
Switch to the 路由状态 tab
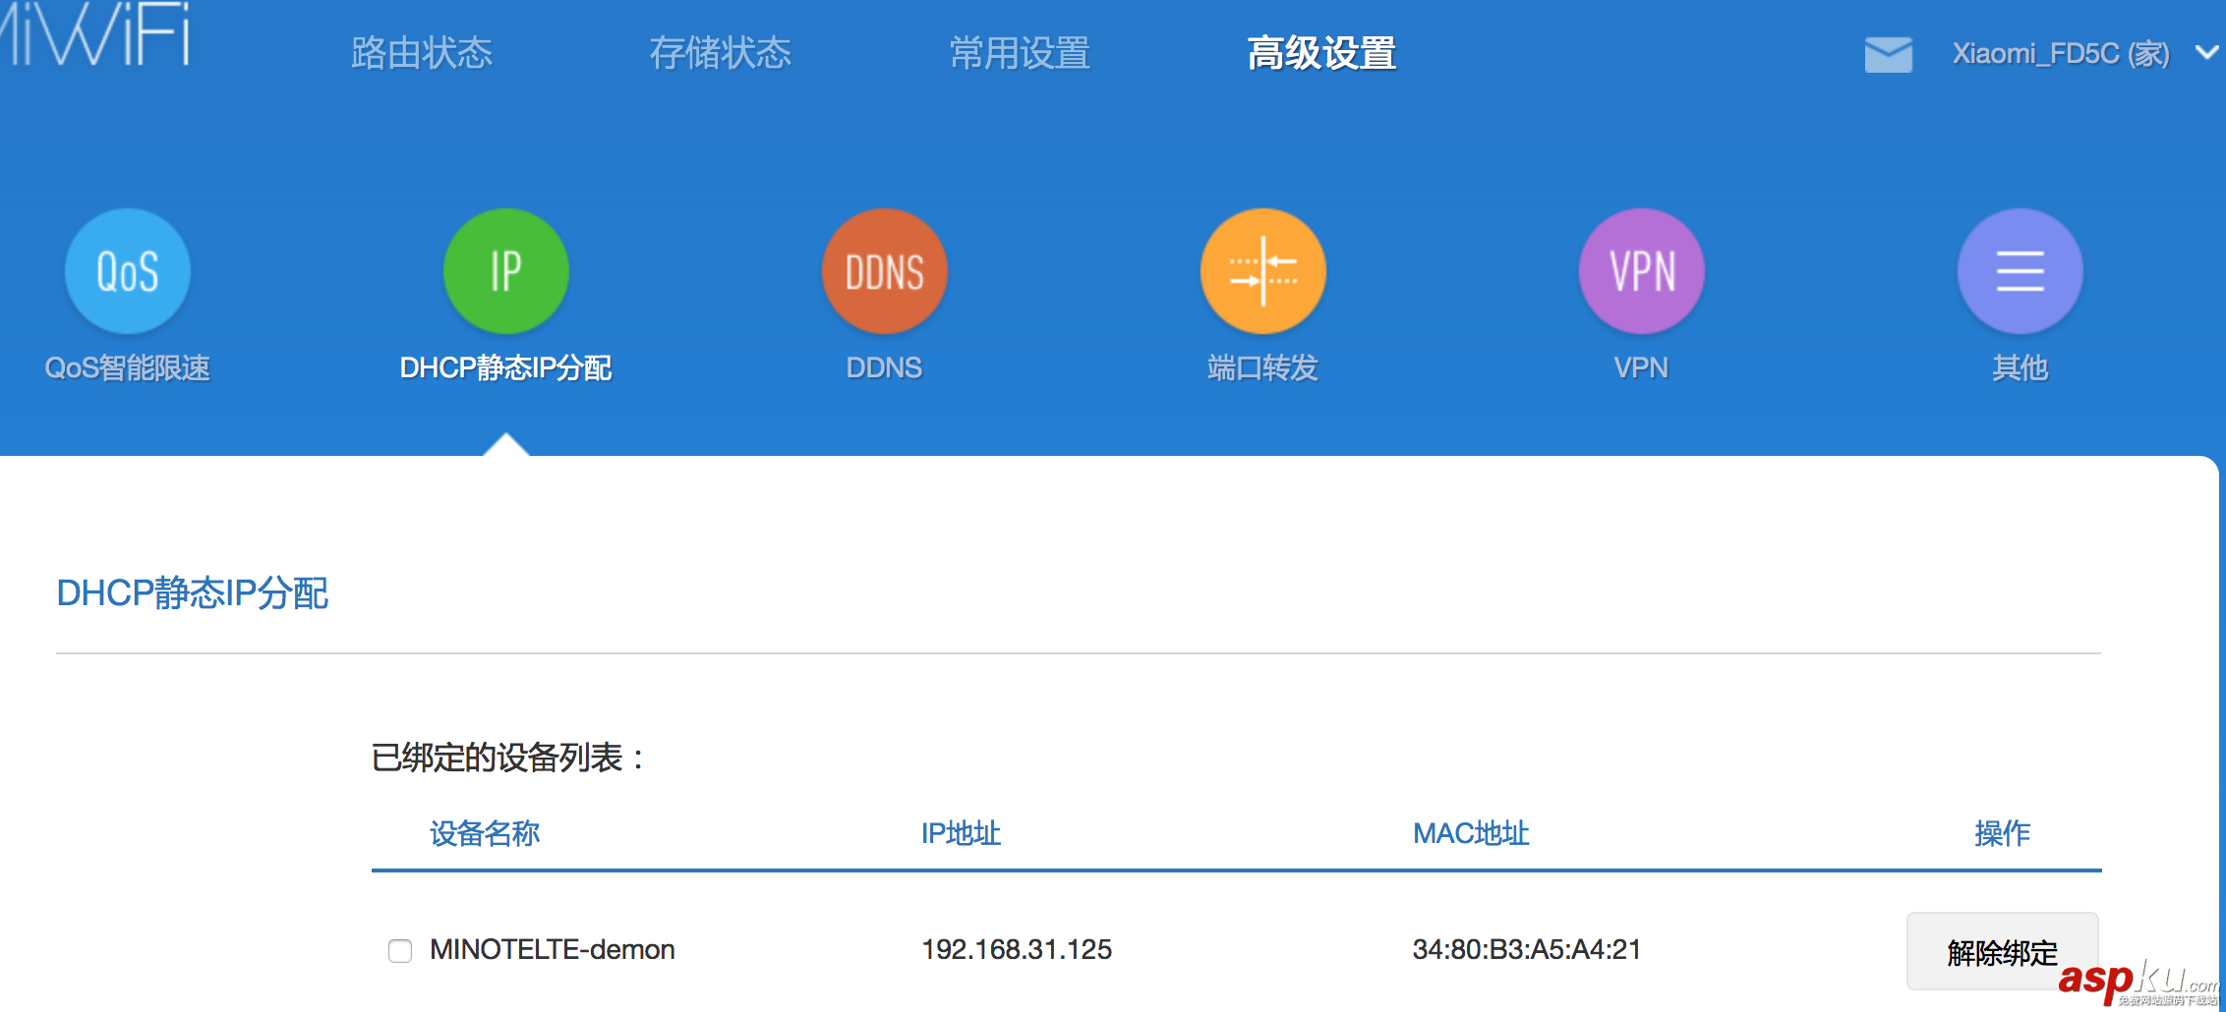[422, 53]
